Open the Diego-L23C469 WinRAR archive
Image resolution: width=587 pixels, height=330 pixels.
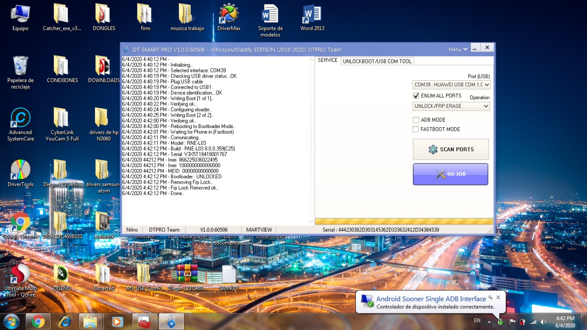pyautogui.click(x=187, y=277)
